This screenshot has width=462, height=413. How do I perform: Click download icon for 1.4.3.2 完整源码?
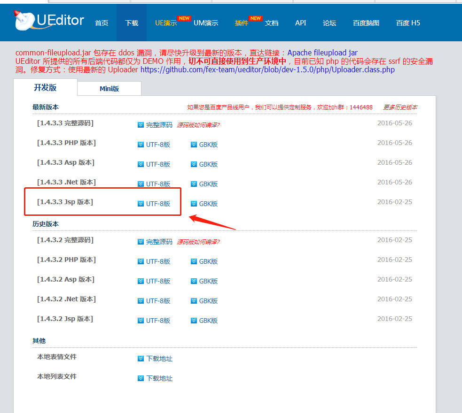(141, 242)
